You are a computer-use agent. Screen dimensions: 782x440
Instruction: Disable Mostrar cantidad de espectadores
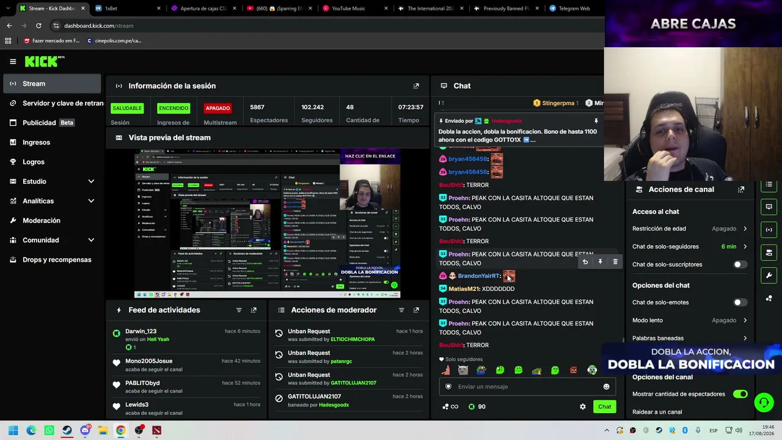[740, 394]
